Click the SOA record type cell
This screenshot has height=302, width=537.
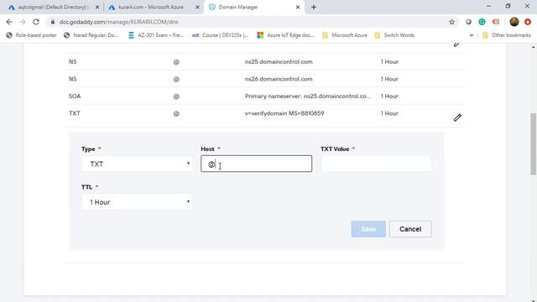pos(75,96)
